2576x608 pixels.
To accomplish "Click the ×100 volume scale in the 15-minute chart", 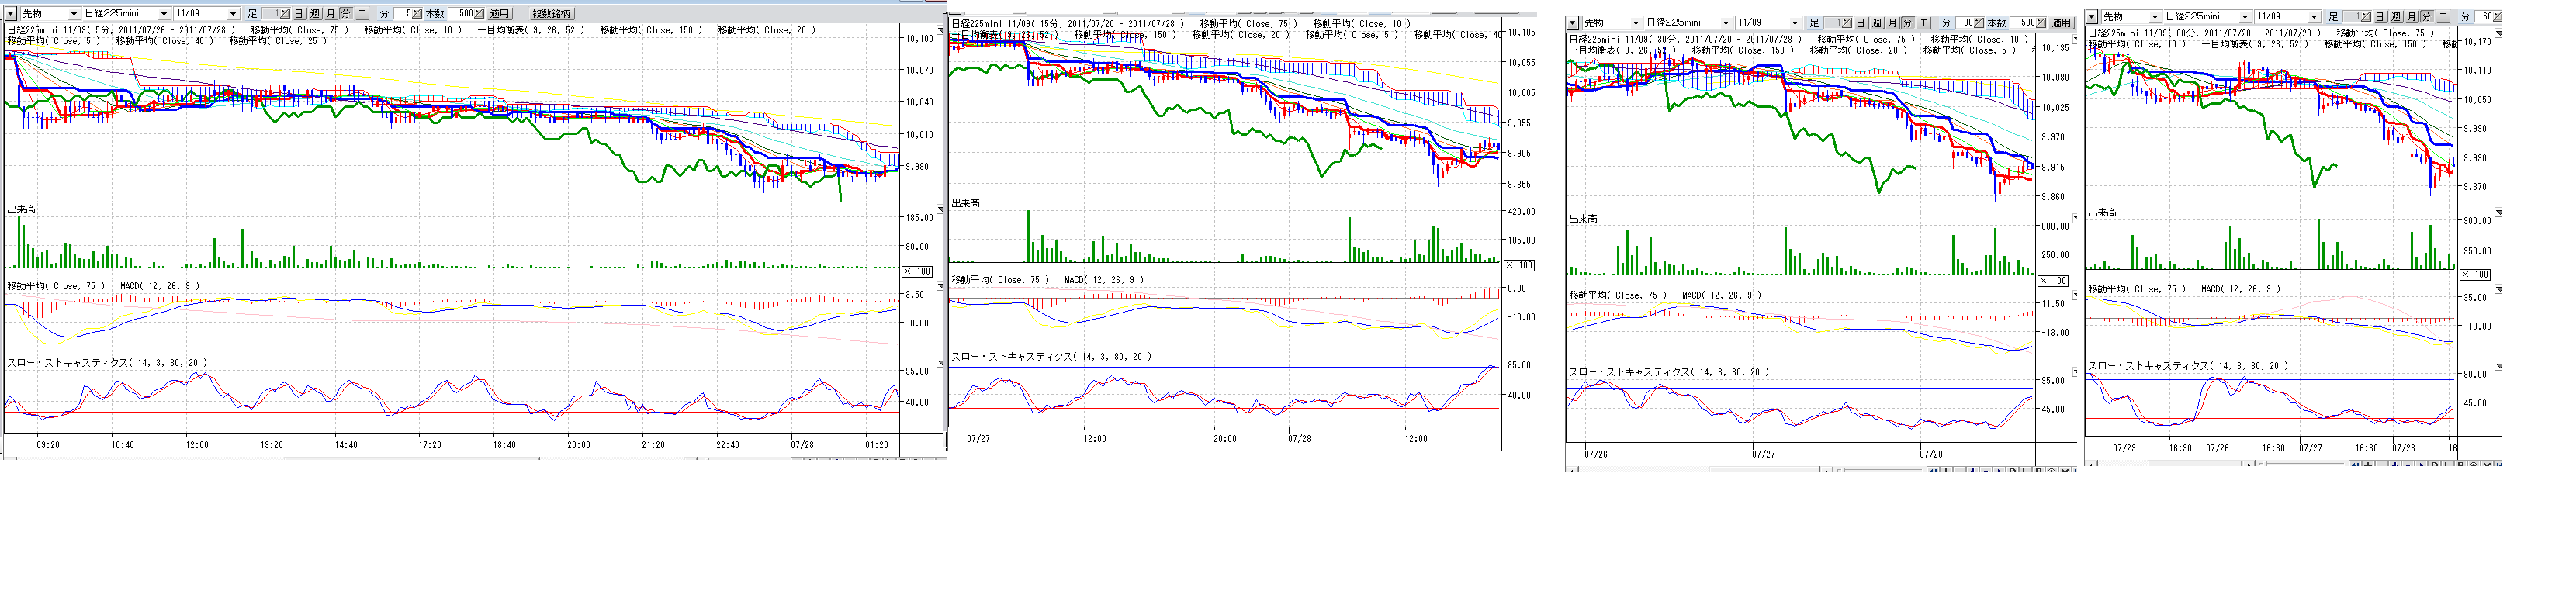I will (1519, 266).
